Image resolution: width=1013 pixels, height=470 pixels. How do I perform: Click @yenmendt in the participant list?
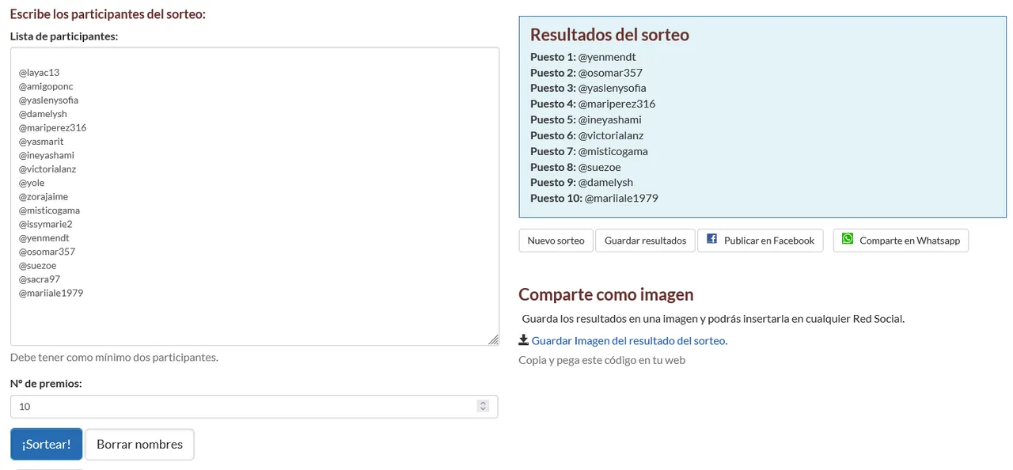point(44,238)
